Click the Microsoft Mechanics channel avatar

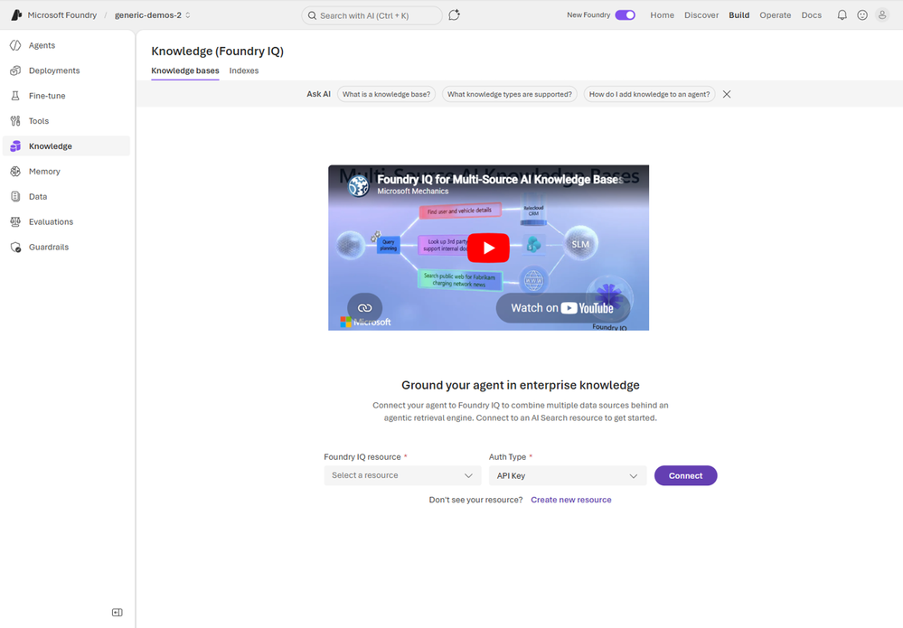pos(359,185)
